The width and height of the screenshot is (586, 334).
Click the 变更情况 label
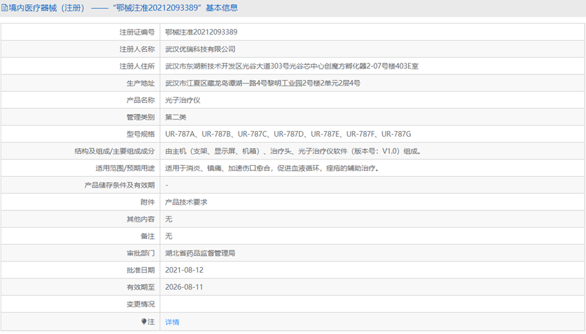click(x=141, y=304)
